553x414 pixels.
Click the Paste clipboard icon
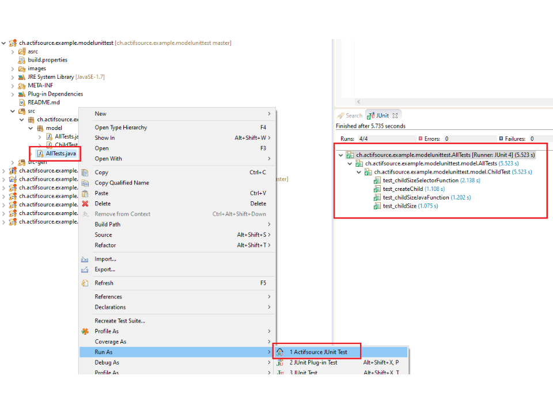(85, 193)
